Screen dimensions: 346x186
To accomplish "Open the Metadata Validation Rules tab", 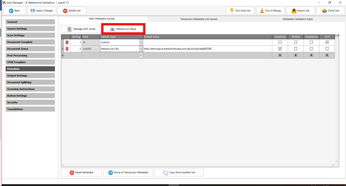I will (297, 19).
